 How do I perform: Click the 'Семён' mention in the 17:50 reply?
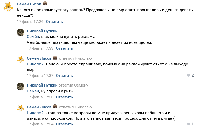tap(33, 91)
